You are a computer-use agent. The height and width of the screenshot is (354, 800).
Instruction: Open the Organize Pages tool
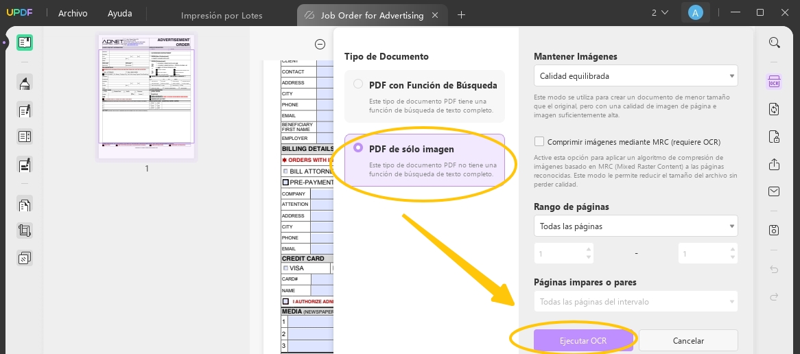25,204
